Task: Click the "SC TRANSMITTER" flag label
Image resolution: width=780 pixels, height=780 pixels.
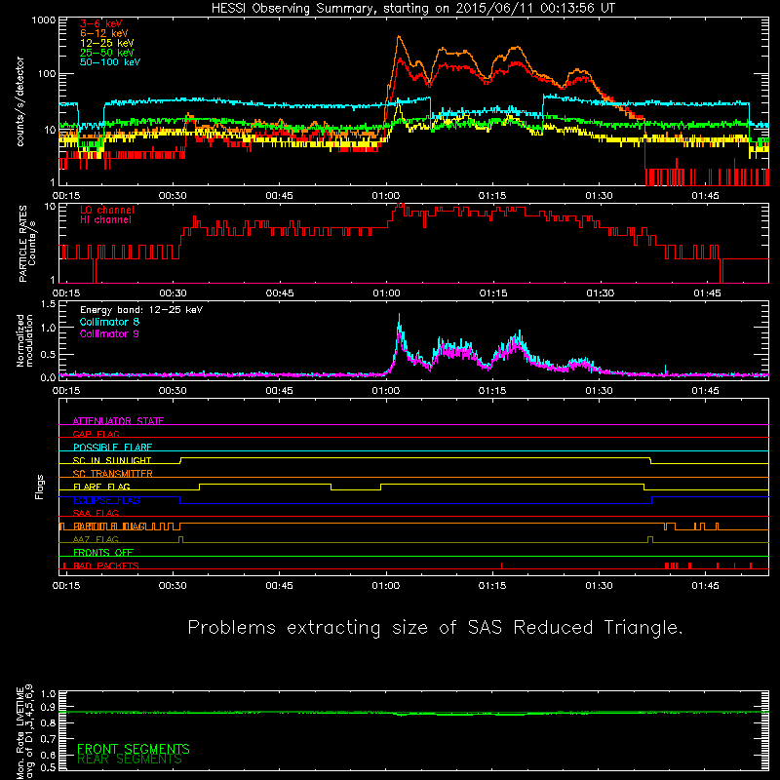Action: click(x=113, y=474)
